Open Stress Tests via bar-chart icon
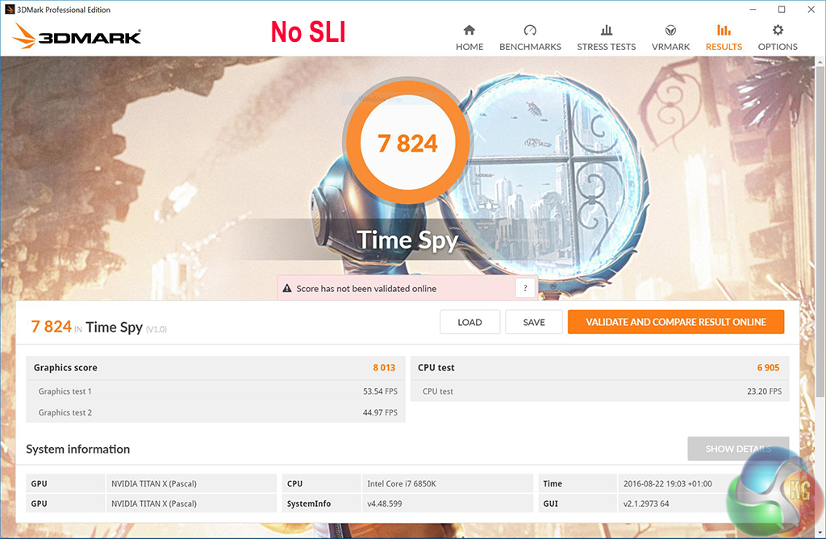The image size is (826, 539). [607, 30]
